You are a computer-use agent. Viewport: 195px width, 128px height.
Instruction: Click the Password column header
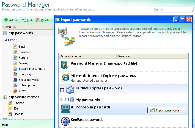(152, 56)
